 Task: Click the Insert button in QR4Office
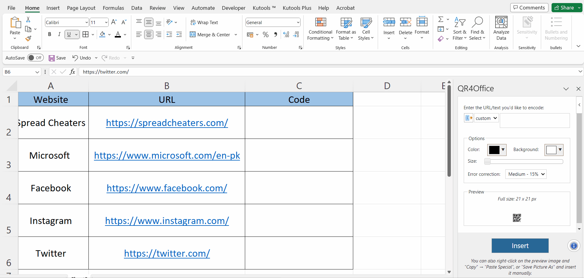click(x=520, y=246)
